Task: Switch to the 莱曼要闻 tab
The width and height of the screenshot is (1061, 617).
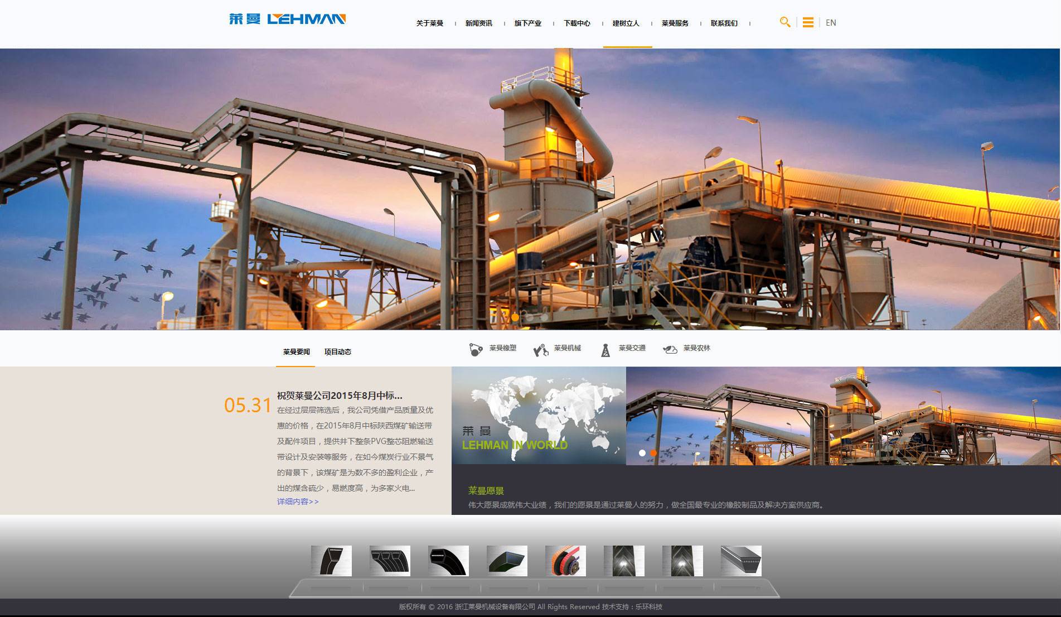Action: pyautogui.click(x=296, y=352)
